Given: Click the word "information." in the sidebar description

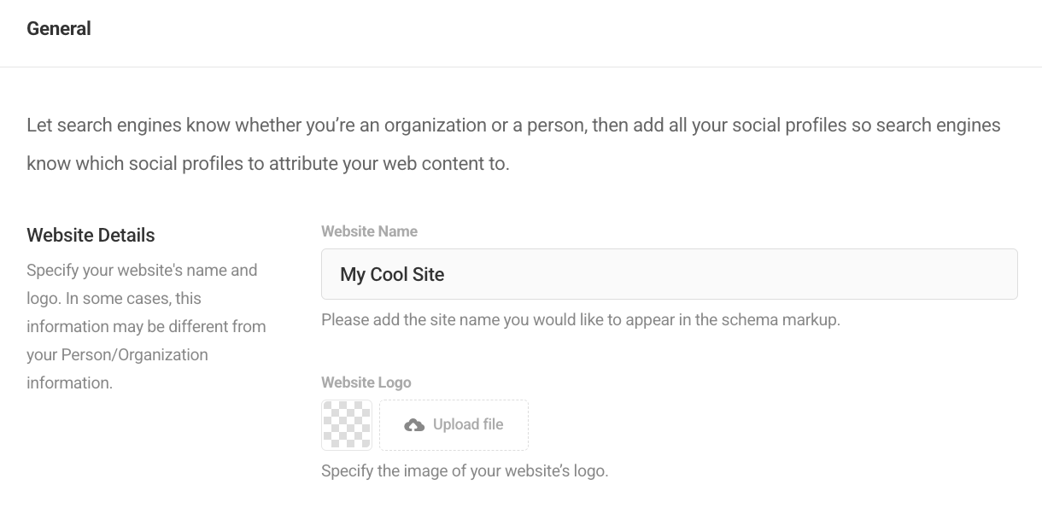Looking at the screenshot, I should [x=69, y=383].
